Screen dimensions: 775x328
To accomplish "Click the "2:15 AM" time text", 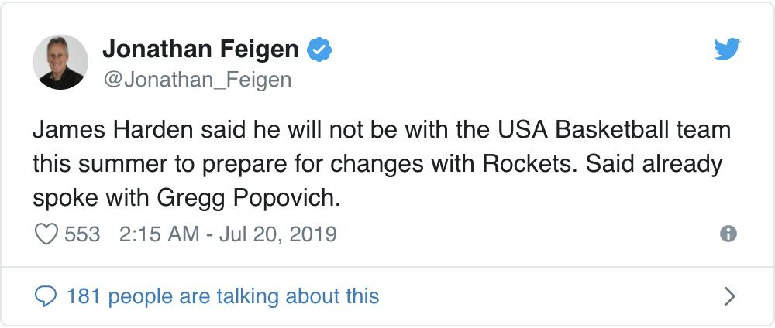I will pos(159,234).
